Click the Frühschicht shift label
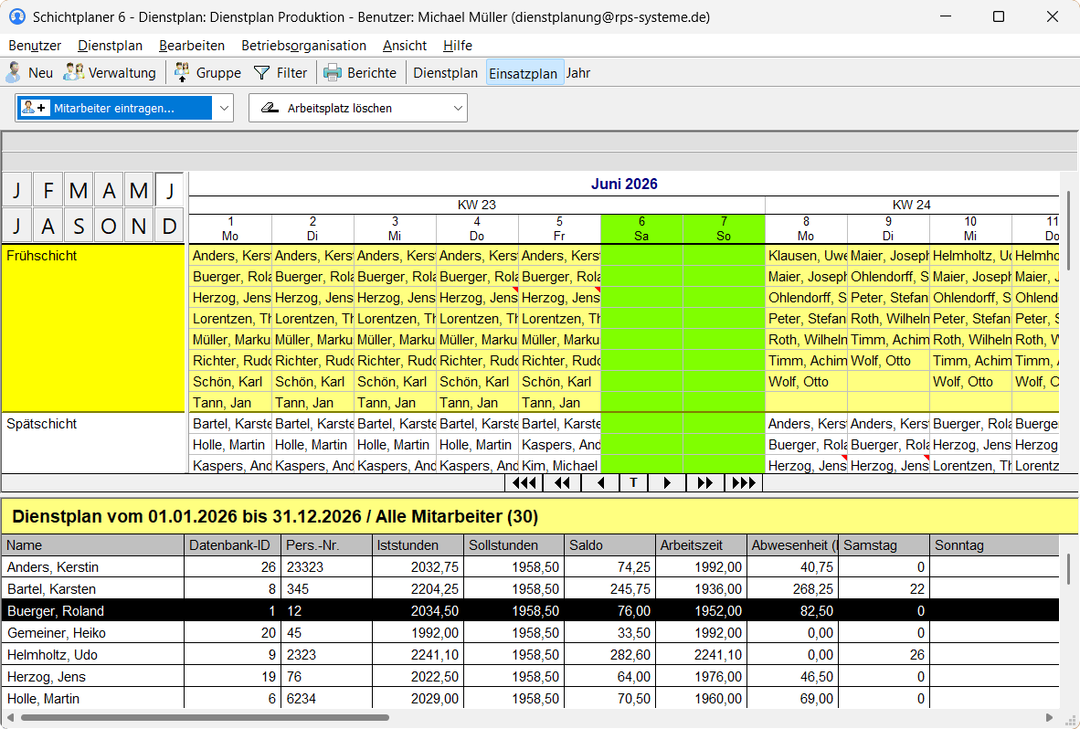The height and width of the screenshot is (729, 1080). [x=42, y=256]
